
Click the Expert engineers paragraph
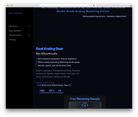point(58,74)
